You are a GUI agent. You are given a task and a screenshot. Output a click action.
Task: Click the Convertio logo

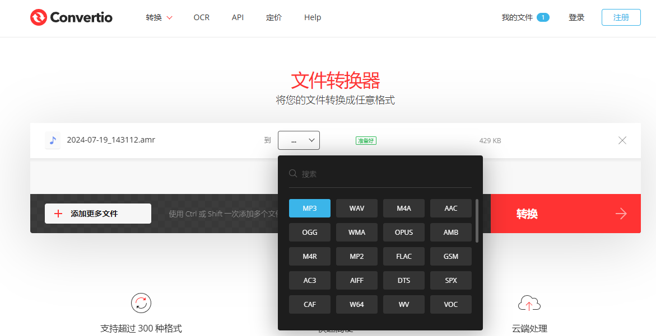71,17
